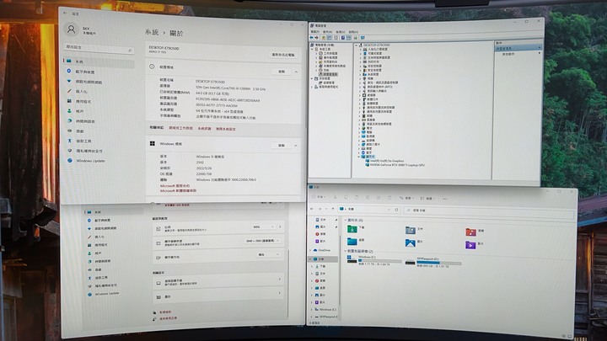Open the Graphics row in Display settings
Screen dimensions: 607x341
pos(218,296)
